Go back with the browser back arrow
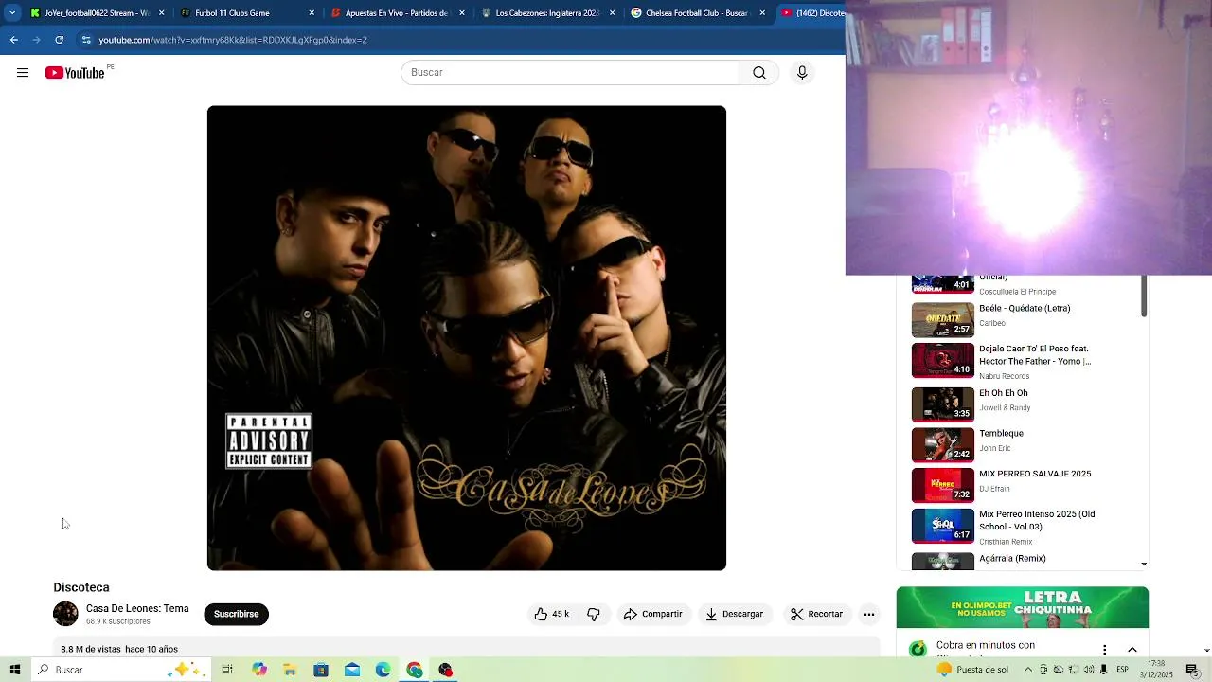1212x682 pixels. [x=13, y=40]
